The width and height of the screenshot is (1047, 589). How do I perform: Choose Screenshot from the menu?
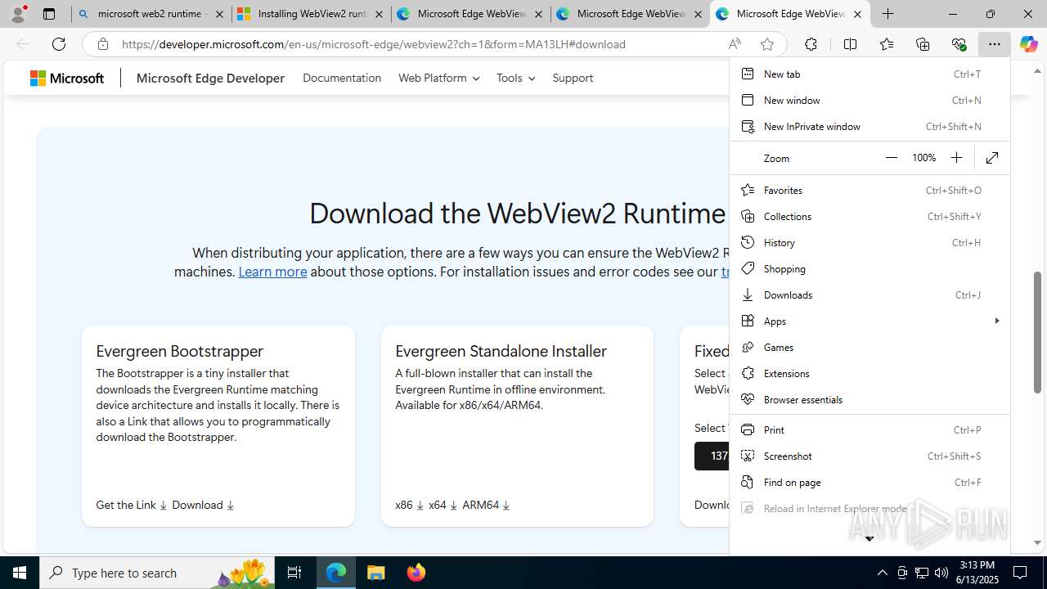[870, 456]
